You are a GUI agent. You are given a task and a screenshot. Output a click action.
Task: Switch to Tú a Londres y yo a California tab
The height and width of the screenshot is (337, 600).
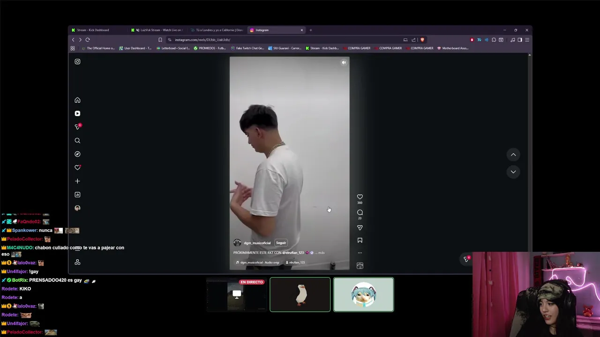click(217, 30)
